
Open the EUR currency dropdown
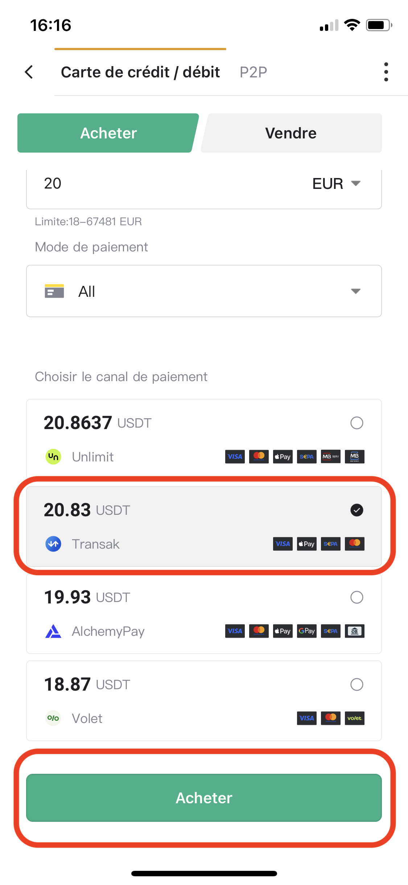click(x=336, y=183)
